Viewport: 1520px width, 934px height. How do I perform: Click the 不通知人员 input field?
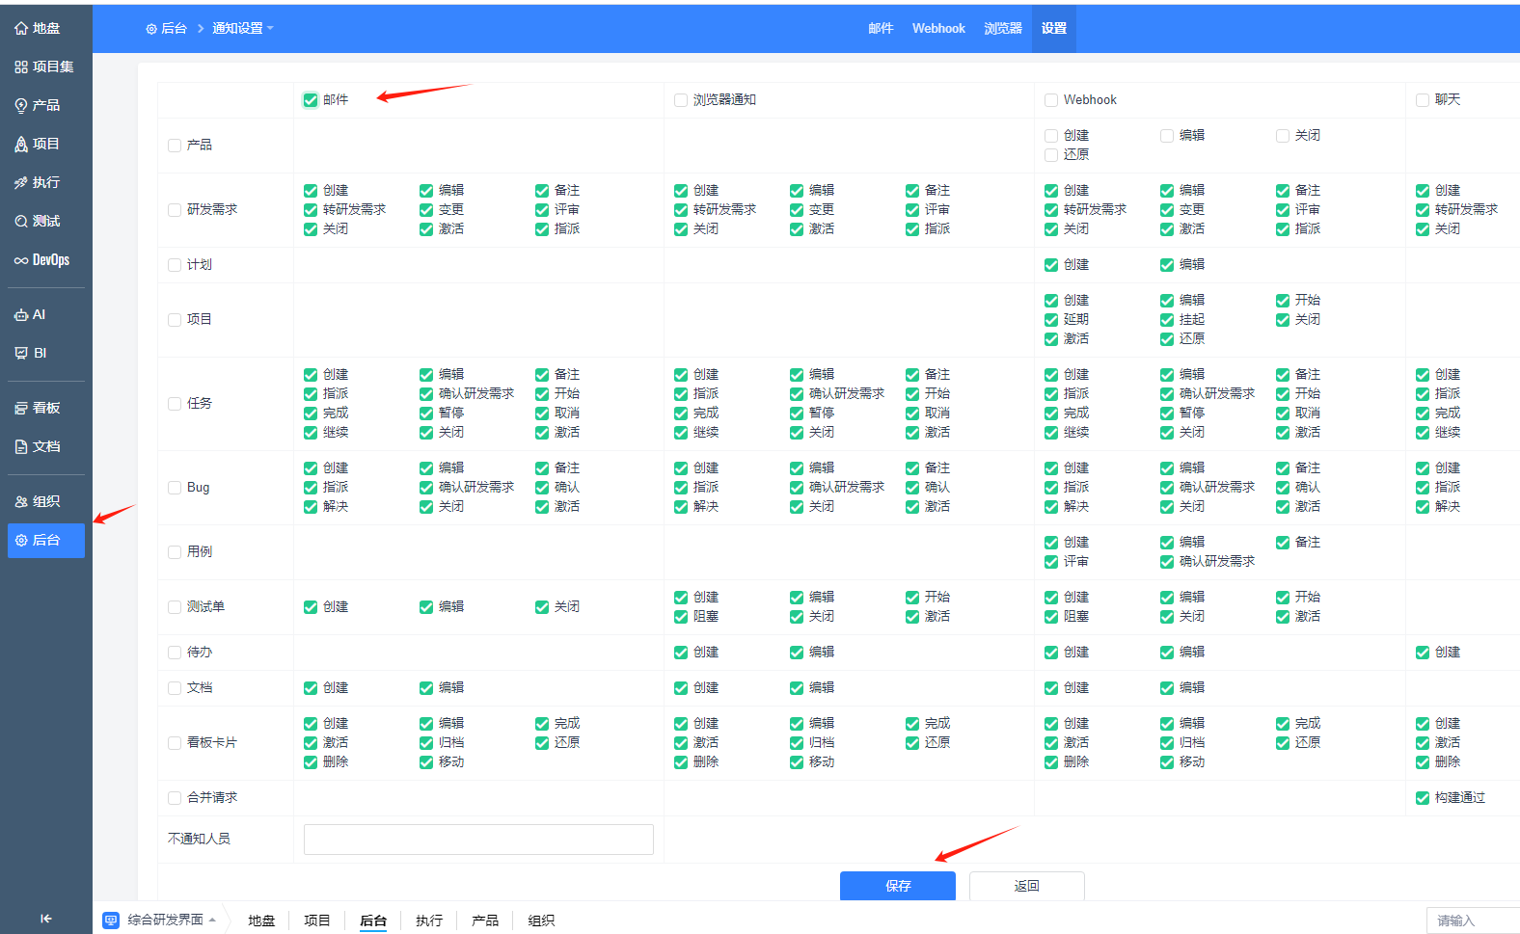click(478, 840)
